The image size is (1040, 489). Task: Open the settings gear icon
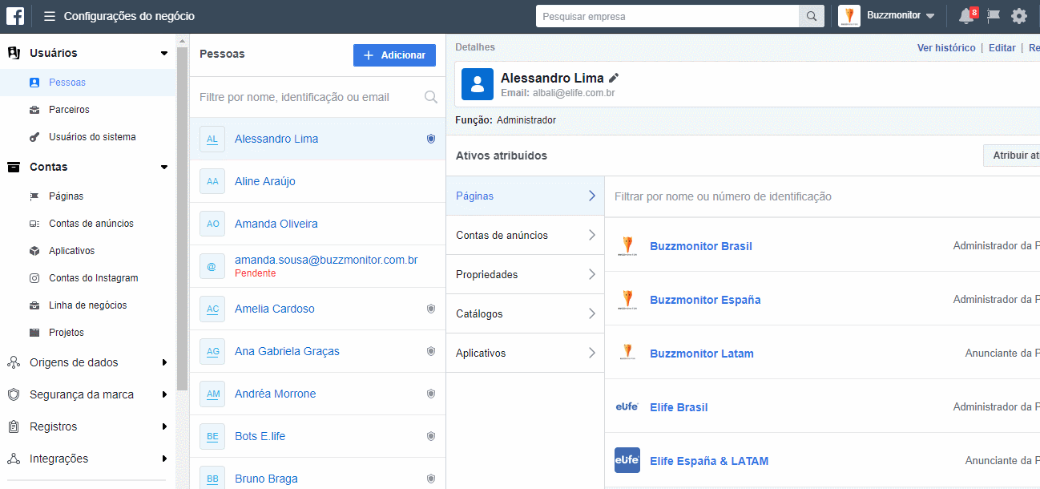1019,16
